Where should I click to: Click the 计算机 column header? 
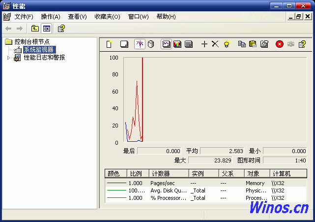tap(288, 173)
